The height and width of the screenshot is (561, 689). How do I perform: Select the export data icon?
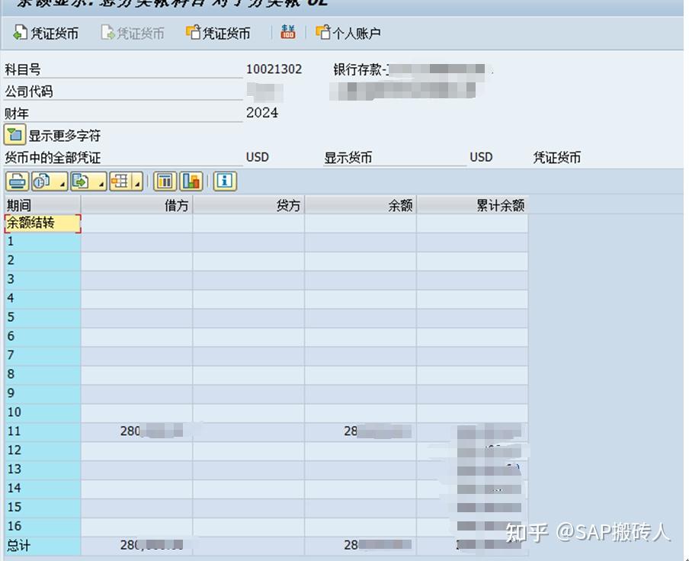[x=79, y=181]
